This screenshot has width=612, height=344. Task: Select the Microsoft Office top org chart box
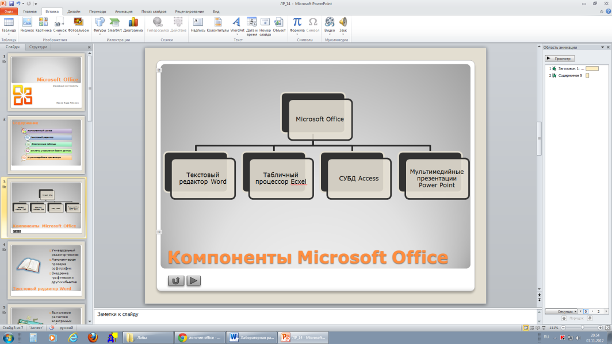tap(320, 119)
